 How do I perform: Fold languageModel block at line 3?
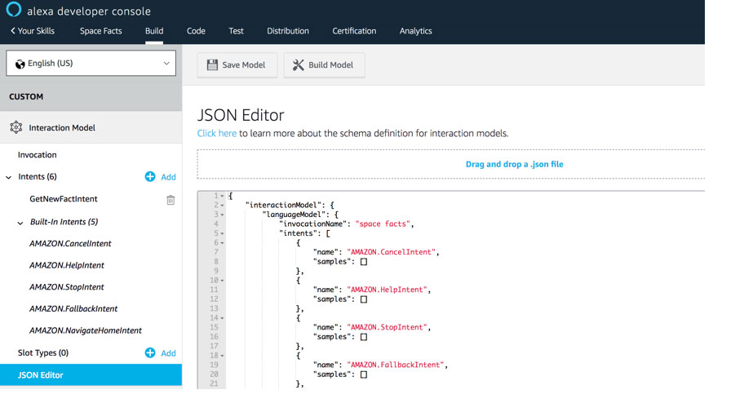click(222, 215)
